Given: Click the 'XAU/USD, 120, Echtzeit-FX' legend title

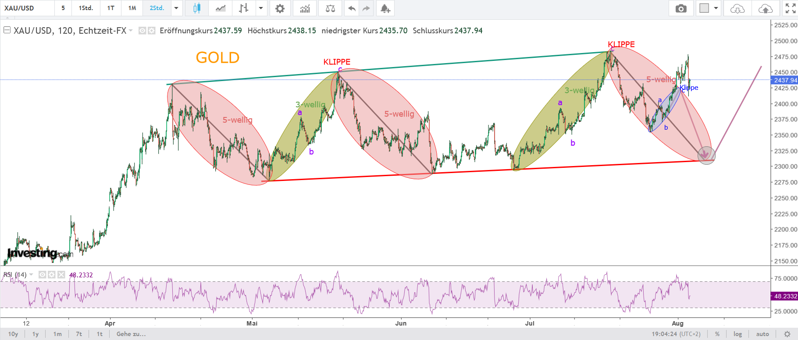Looking at the screenshot, I should coord(70,31).
